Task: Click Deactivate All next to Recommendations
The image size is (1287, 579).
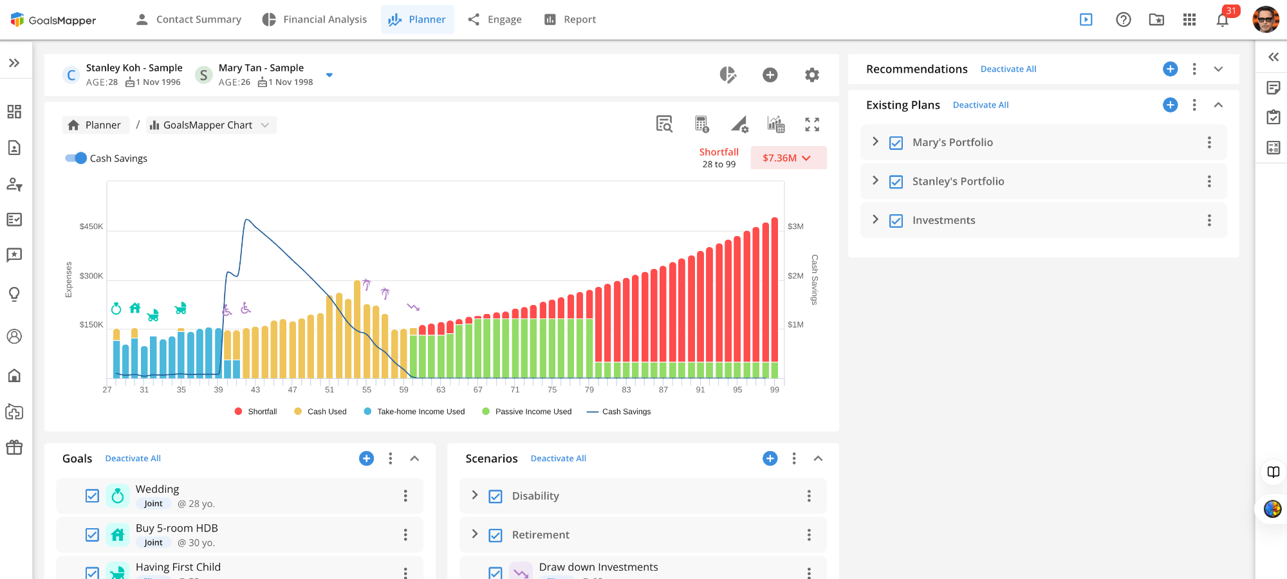Action: [x=1008, y=69]
